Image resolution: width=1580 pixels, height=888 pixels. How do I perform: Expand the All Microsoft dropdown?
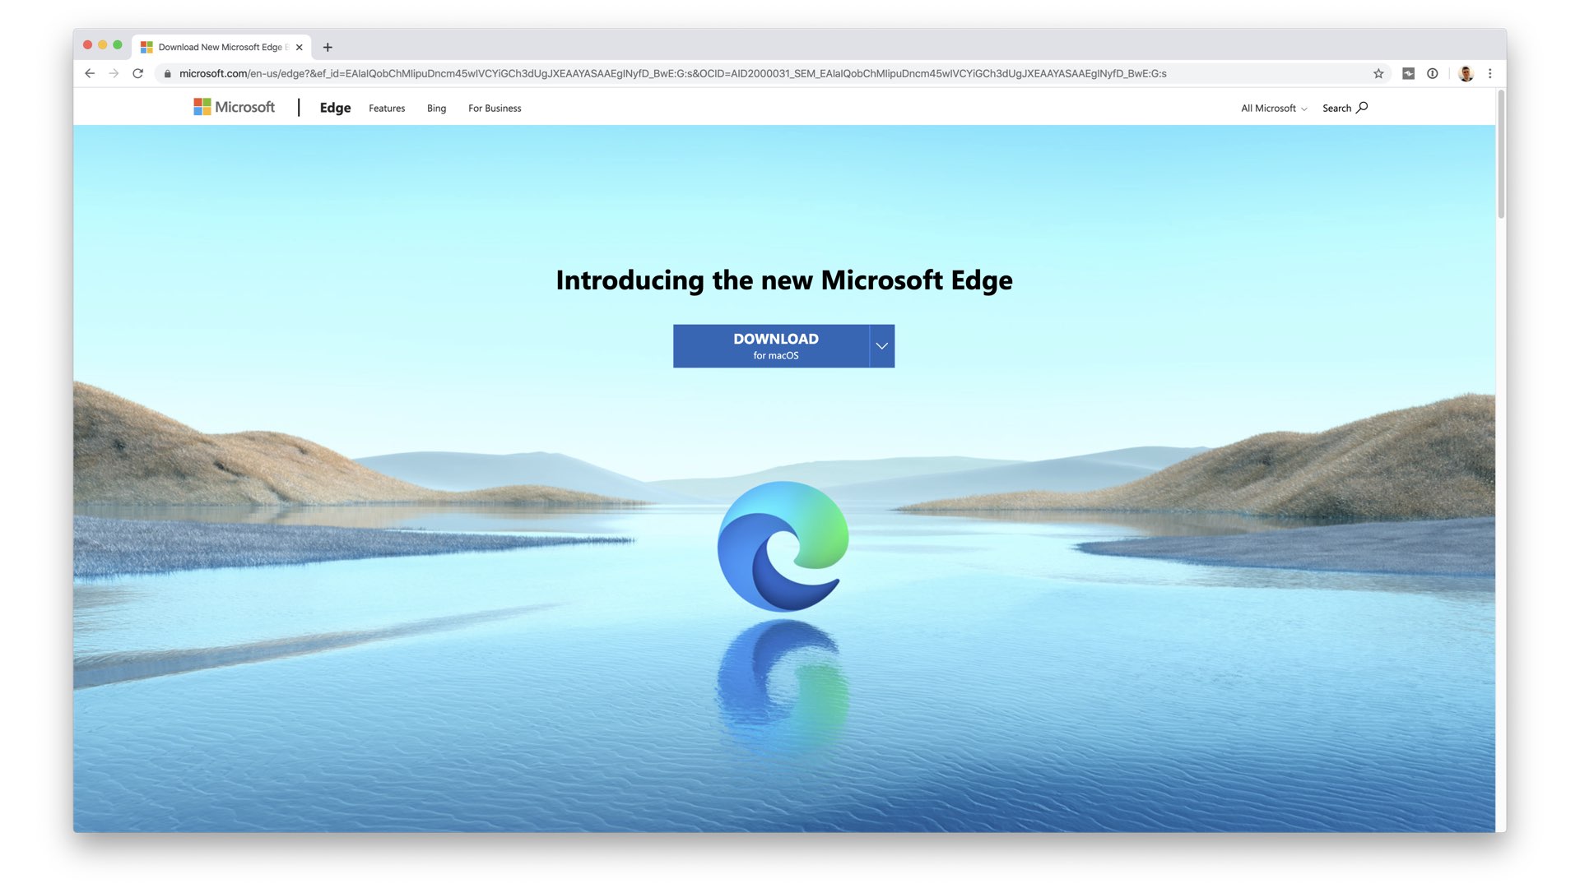1273,108
